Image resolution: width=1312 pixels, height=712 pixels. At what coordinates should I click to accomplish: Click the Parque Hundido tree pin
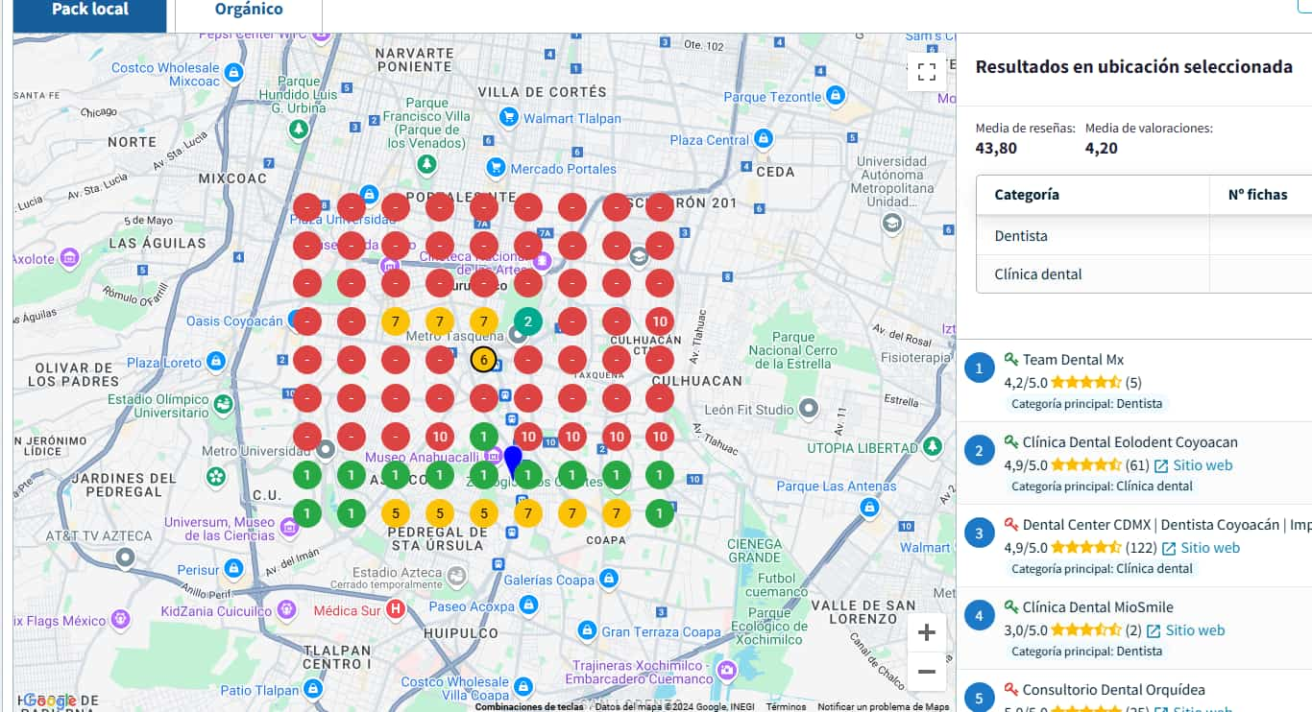299,128
